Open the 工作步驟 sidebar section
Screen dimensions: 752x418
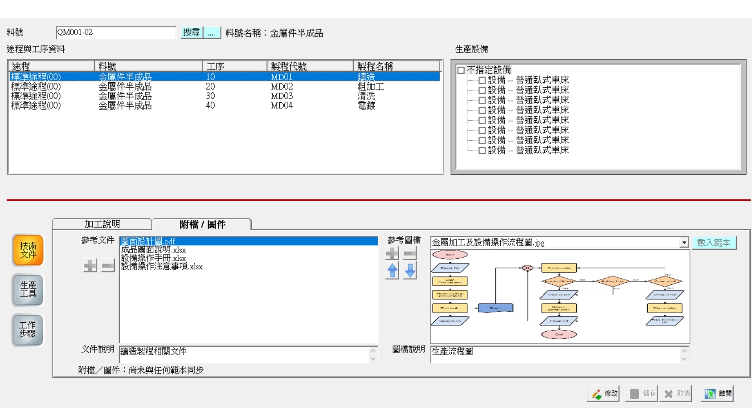point(28,330)
